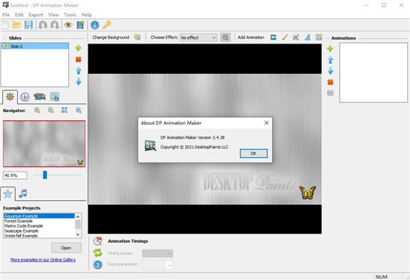
Task: Add a new slide with green plus
Action: 78,48
